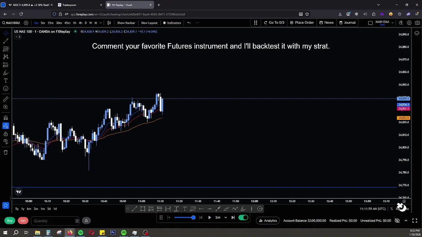Select the 3m date range
Image resolution: width=422 pixels, height=237 pixels.
point(36,209)
